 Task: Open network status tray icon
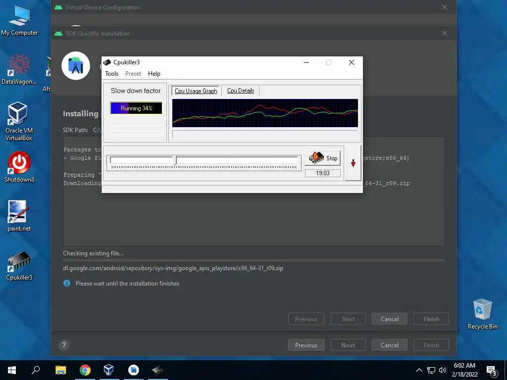coord(431,370)
